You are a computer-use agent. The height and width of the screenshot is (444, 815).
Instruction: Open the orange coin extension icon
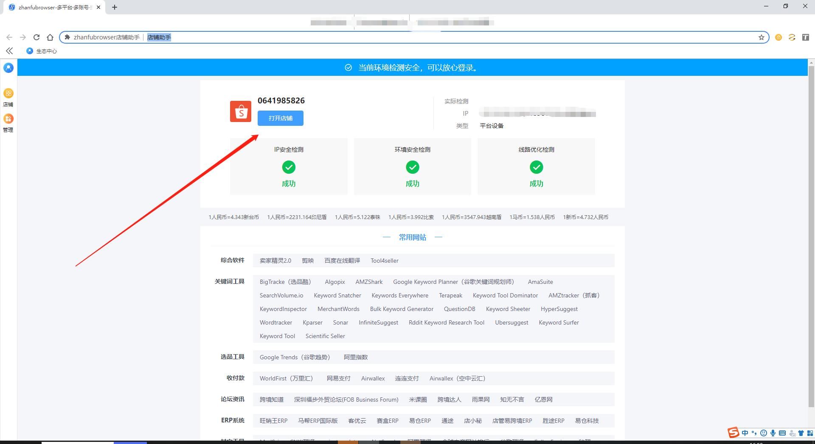778,37
